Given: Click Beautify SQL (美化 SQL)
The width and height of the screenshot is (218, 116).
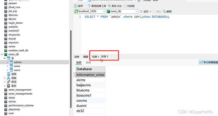Looking at the screenshot, I should pos(115,6).
